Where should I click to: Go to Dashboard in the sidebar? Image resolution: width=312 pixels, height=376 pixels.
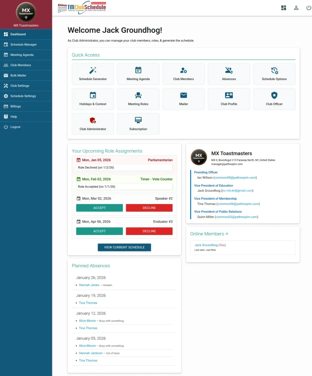(x=26, y=34)
